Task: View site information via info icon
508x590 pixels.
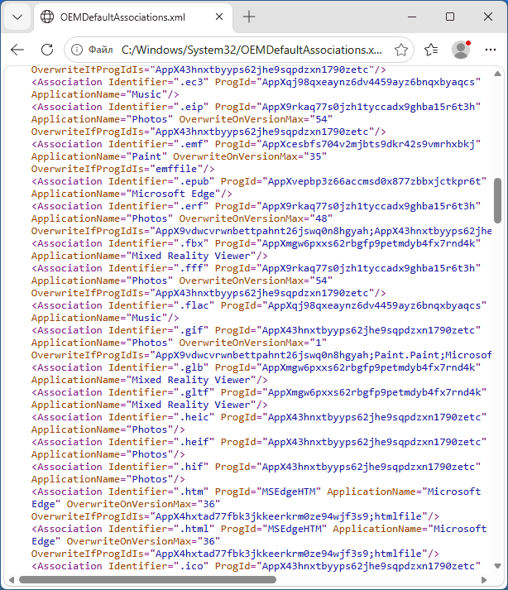Action: 77,50
